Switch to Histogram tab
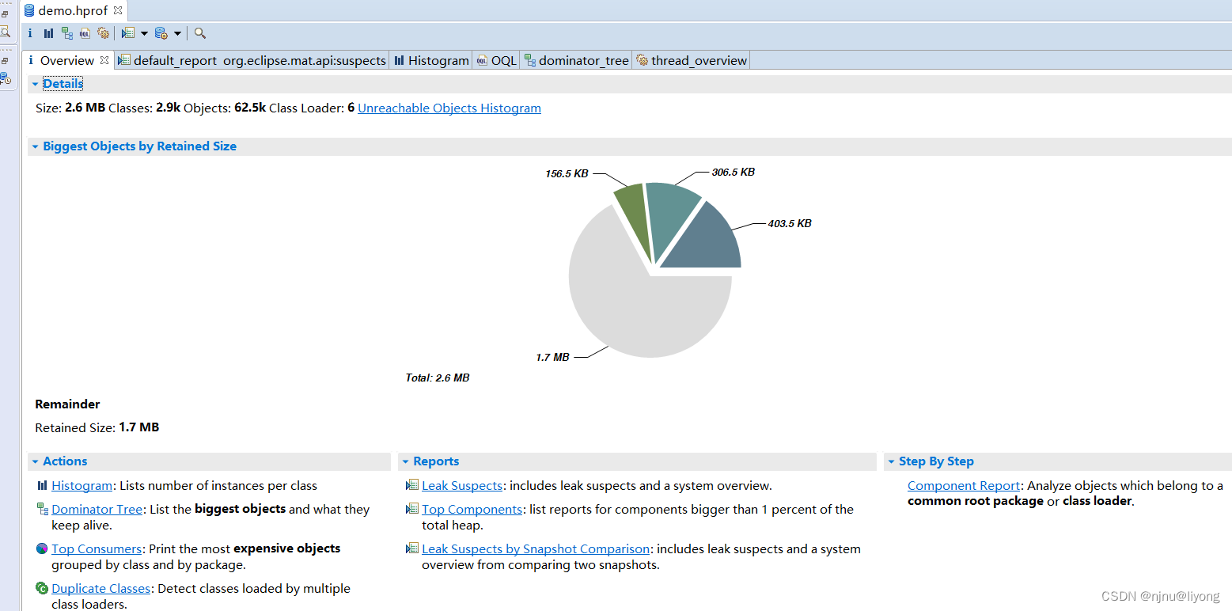This screenshot has width=1232, height=611. pyautogui.click(x=430, y=60)
